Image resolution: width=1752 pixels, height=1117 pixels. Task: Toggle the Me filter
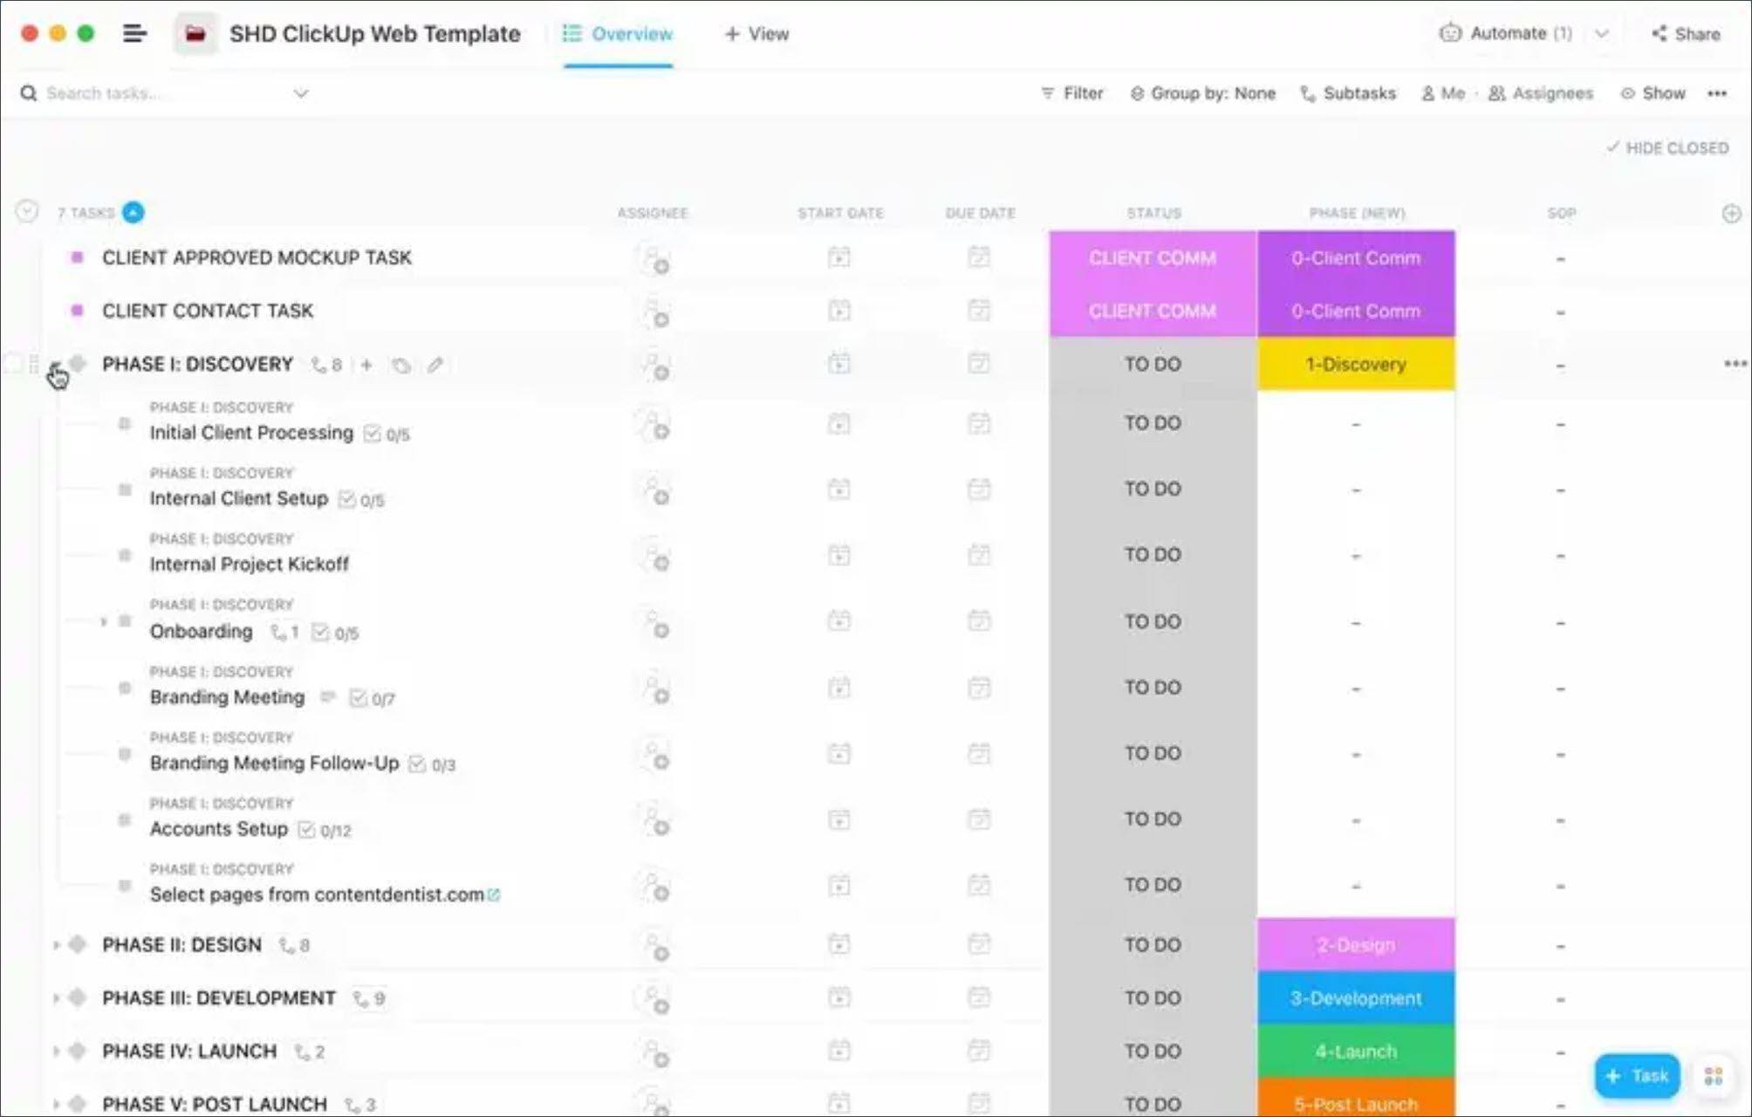1443,93
